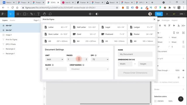Open the Pass through blend mode dropdown
The image size is (187, 105).
pos(163,70)
